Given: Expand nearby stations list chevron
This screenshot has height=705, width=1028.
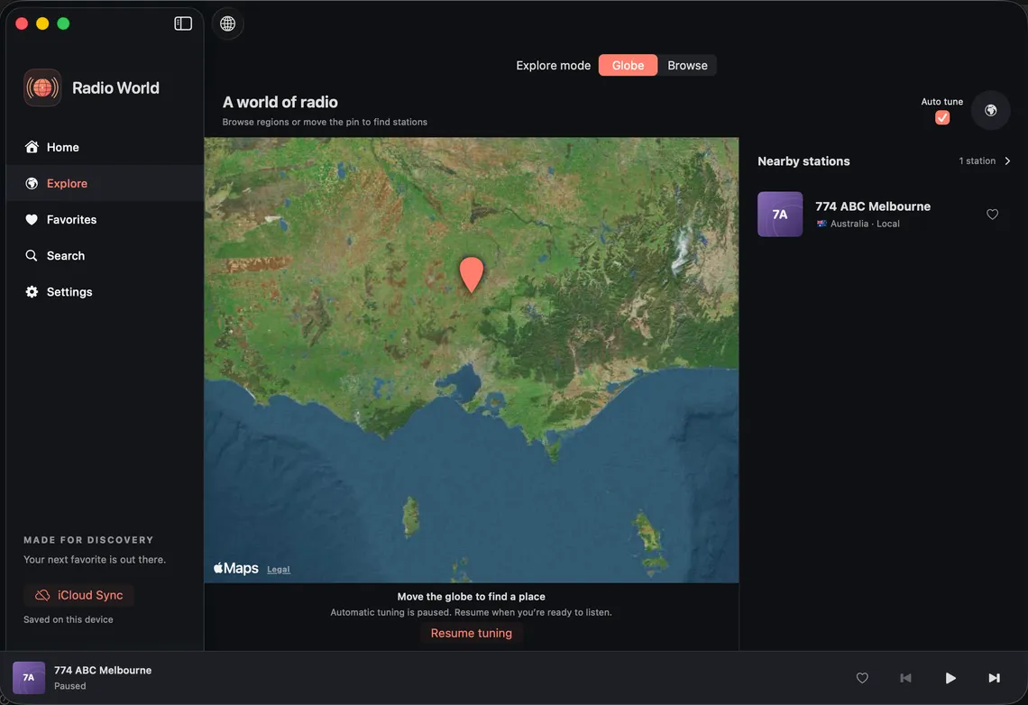Looking at the screenshot, I should point(1007,161).
